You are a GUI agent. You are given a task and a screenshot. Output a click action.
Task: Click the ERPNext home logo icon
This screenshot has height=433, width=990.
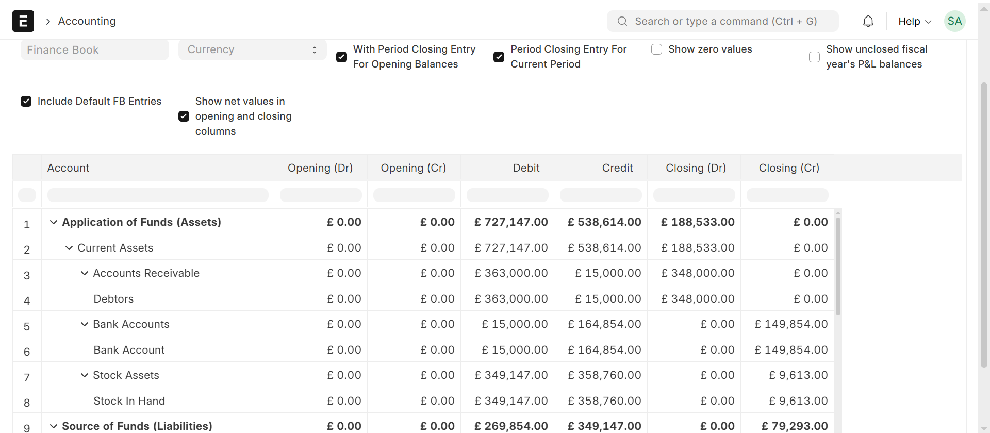pyautogui.click(x=23, y=21)
